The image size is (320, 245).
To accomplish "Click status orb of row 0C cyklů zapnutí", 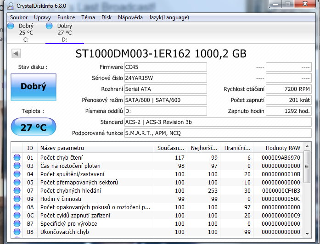I will pos(17,215).
